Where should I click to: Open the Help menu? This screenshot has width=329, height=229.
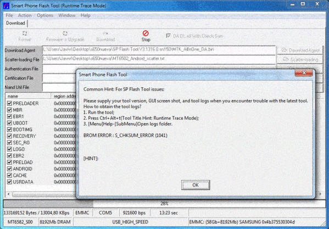pos(85,15)
